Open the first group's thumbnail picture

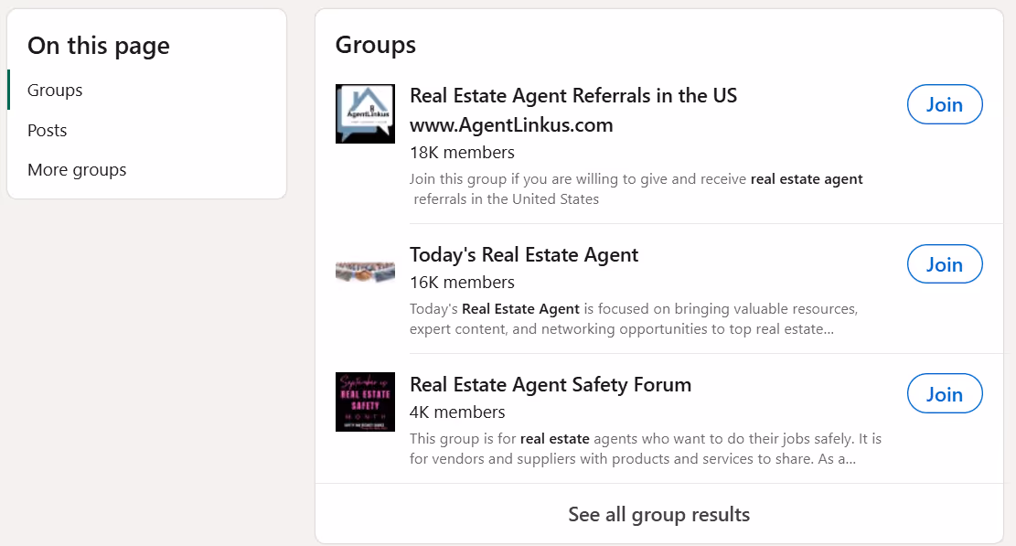point(365,113)
